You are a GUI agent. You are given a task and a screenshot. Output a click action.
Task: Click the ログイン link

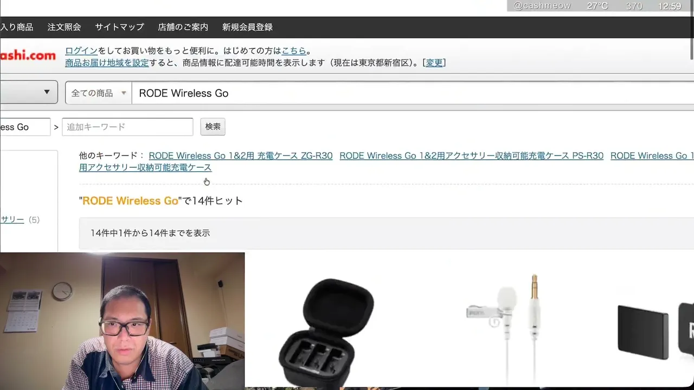pyautogui.click(x=81, y=51)
